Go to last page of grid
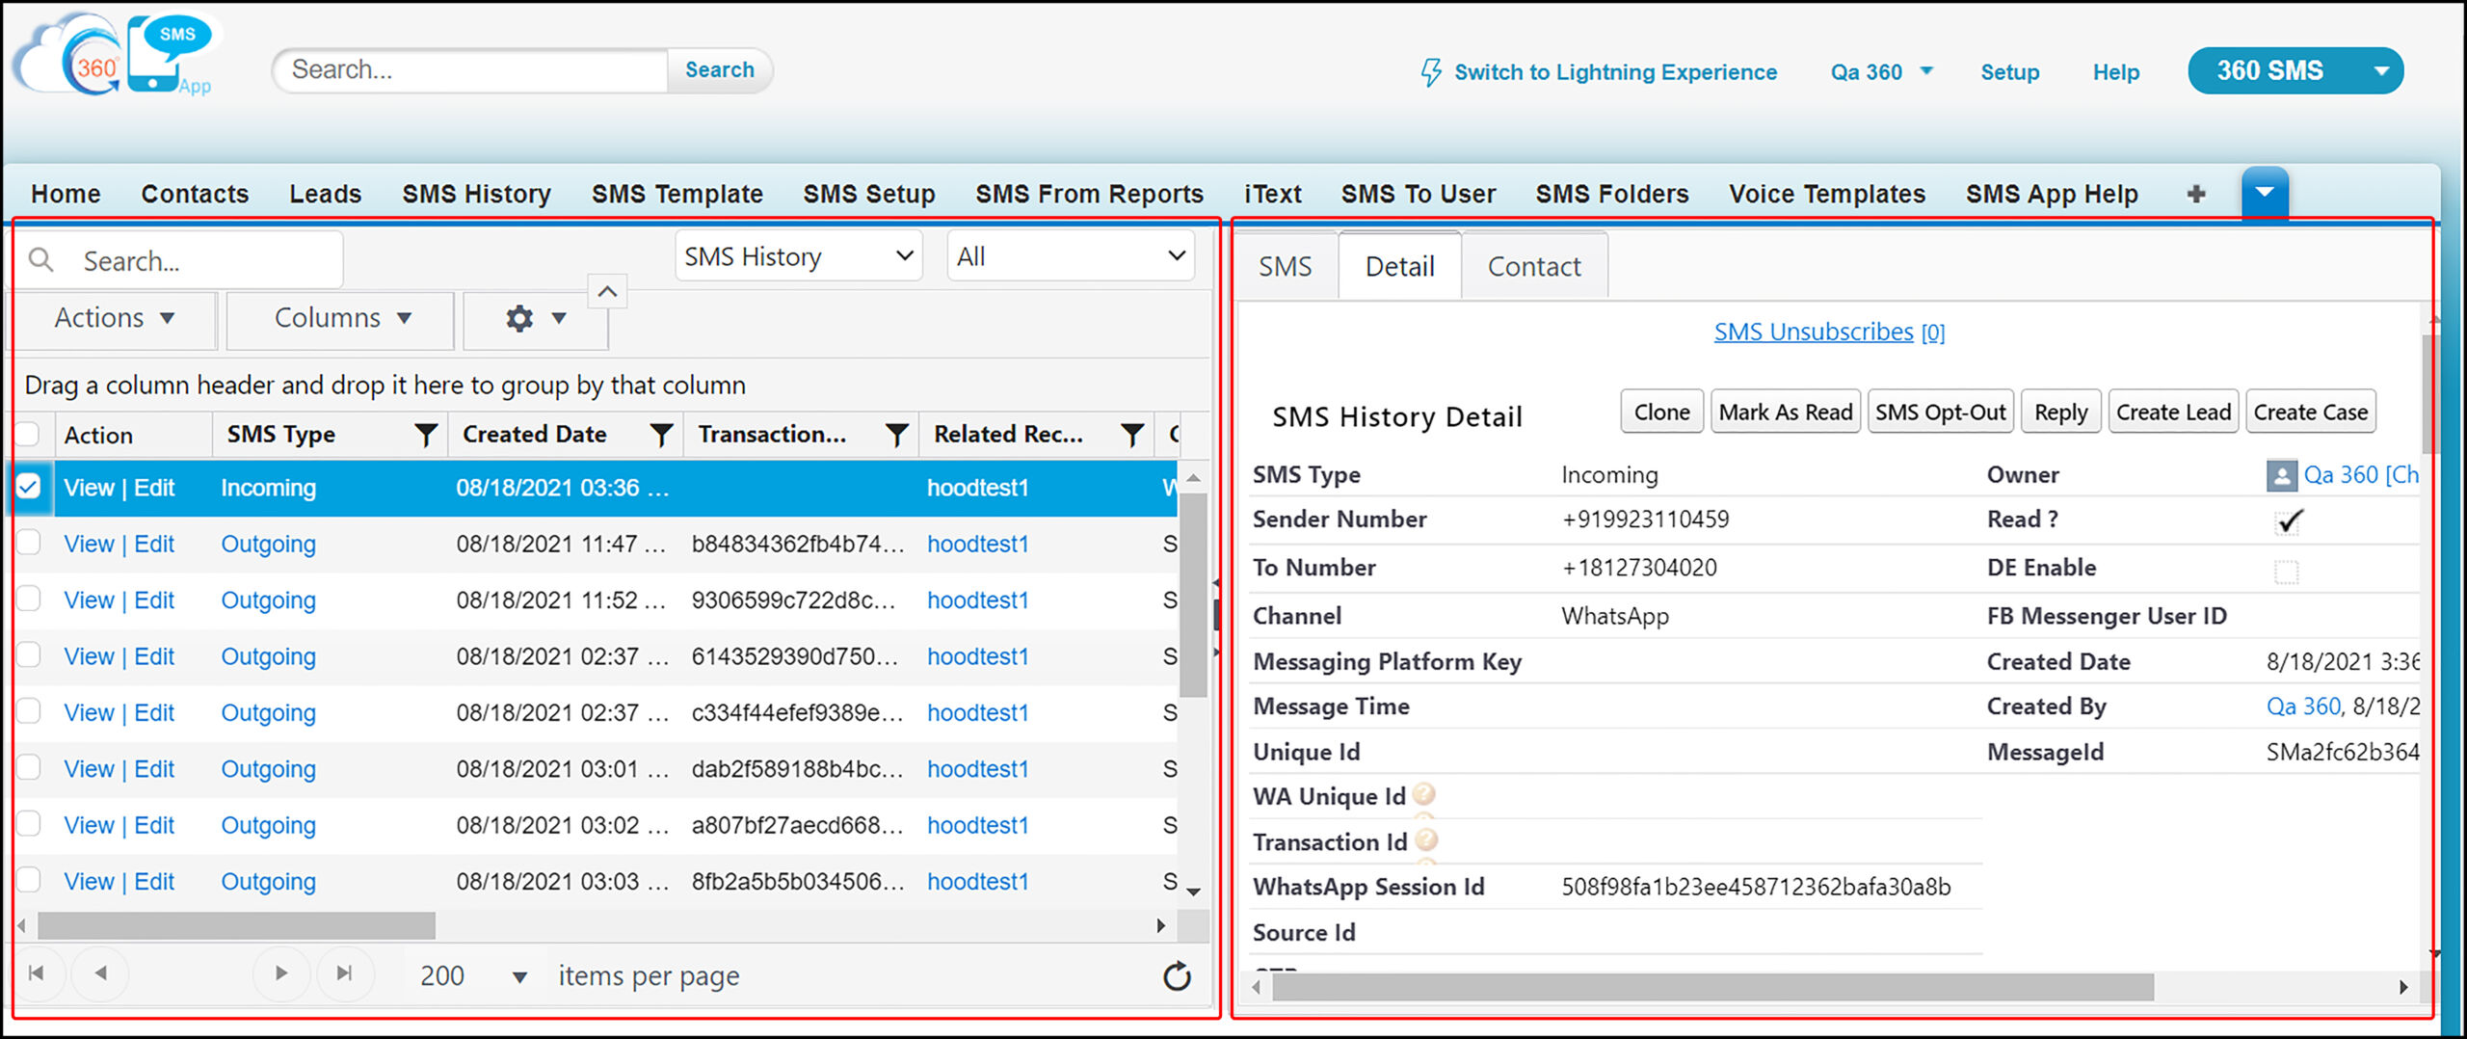Image resolution: width=2467 pixels, height=1039 pixels. (x=344, y=973)
